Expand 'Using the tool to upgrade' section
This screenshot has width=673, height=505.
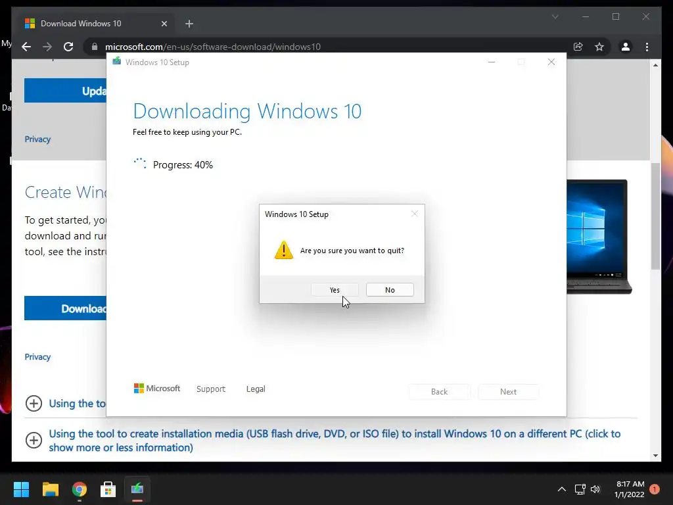[x=34, y=403]
